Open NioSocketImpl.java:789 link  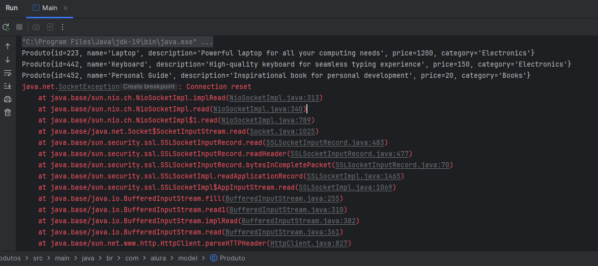[x=266, y=121]
